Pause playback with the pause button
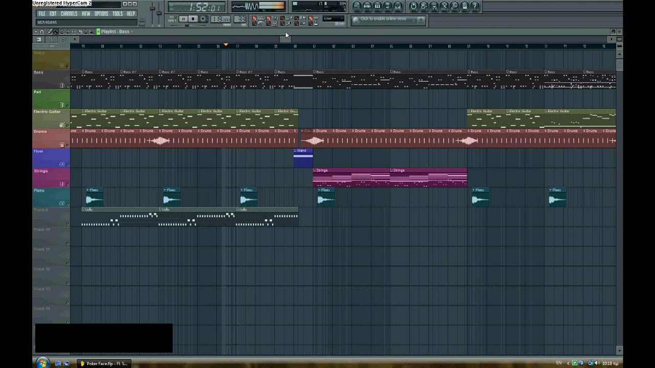The width and height of the screenshot is (655, 368). coord(183,19)
